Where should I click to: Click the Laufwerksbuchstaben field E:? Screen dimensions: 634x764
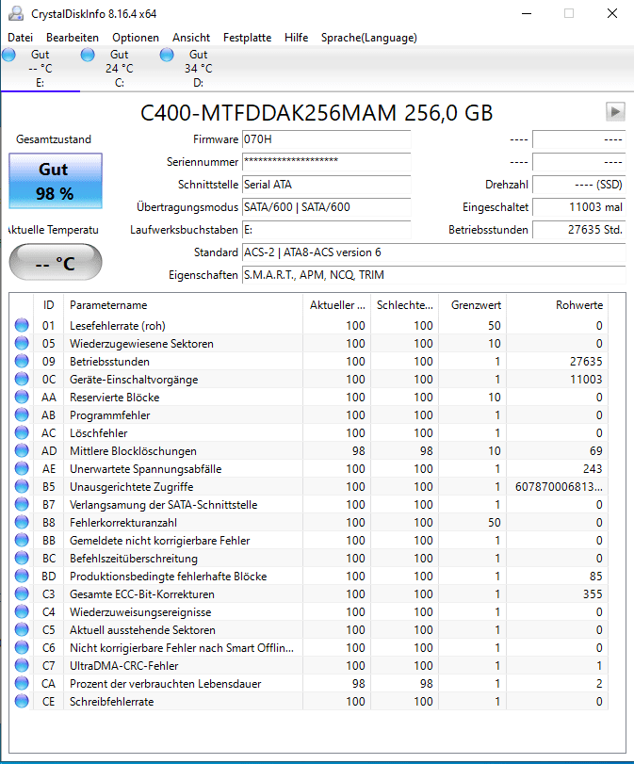(x=327, y=230)
